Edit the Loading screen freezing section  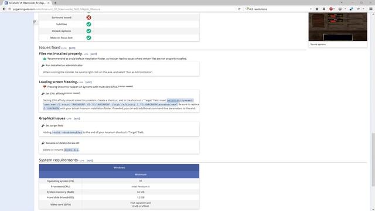coord(88,82)
